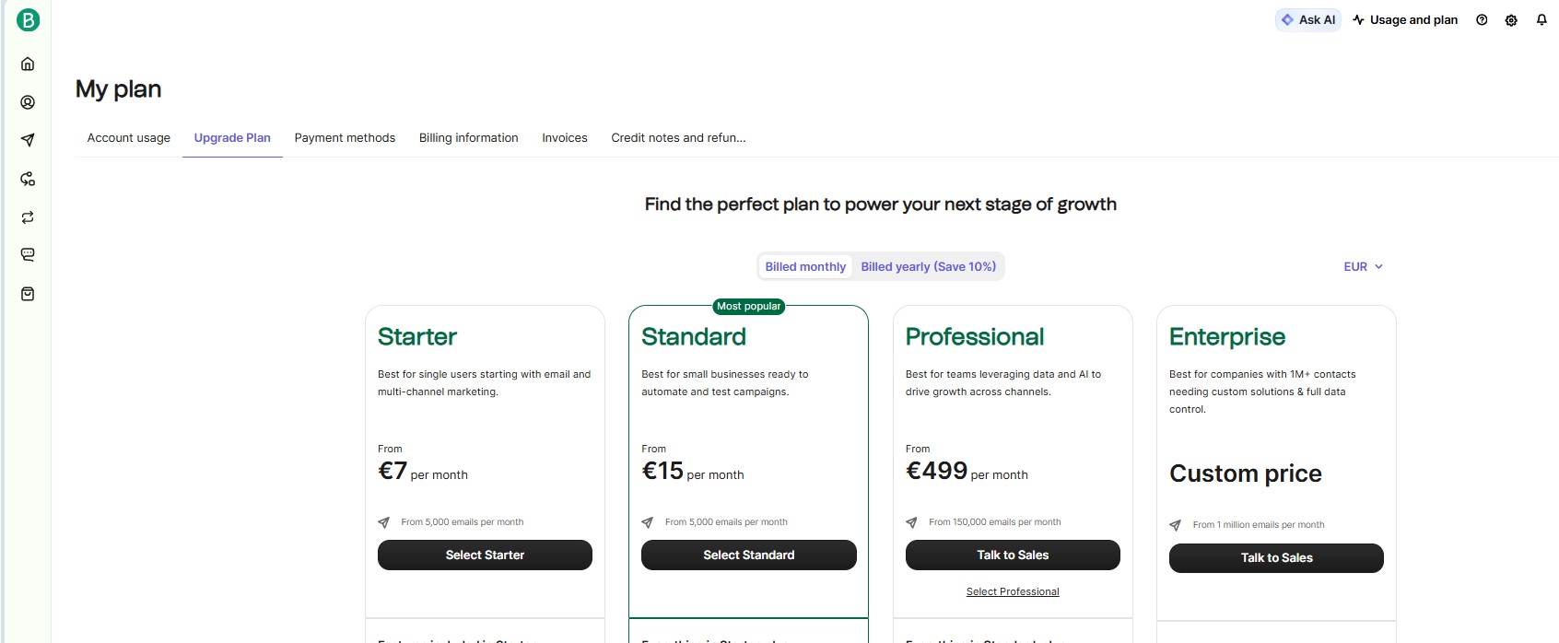Image resolution: width=1559 pixels, height=643 pixels.
Task: Open Contacts via the person icon
Action: coord(28,102)
